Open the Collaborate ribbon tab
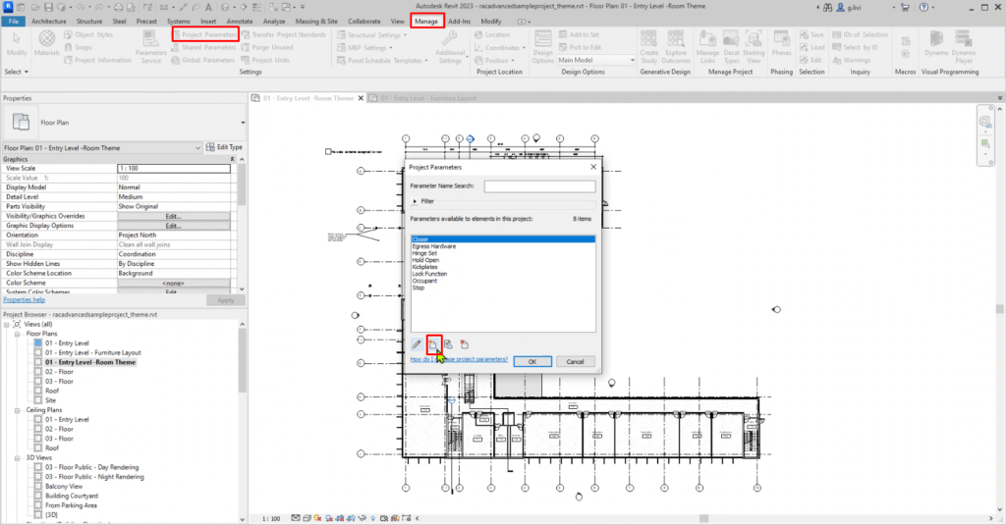Viewport: 1006px width, 525px height. point(363,22)
